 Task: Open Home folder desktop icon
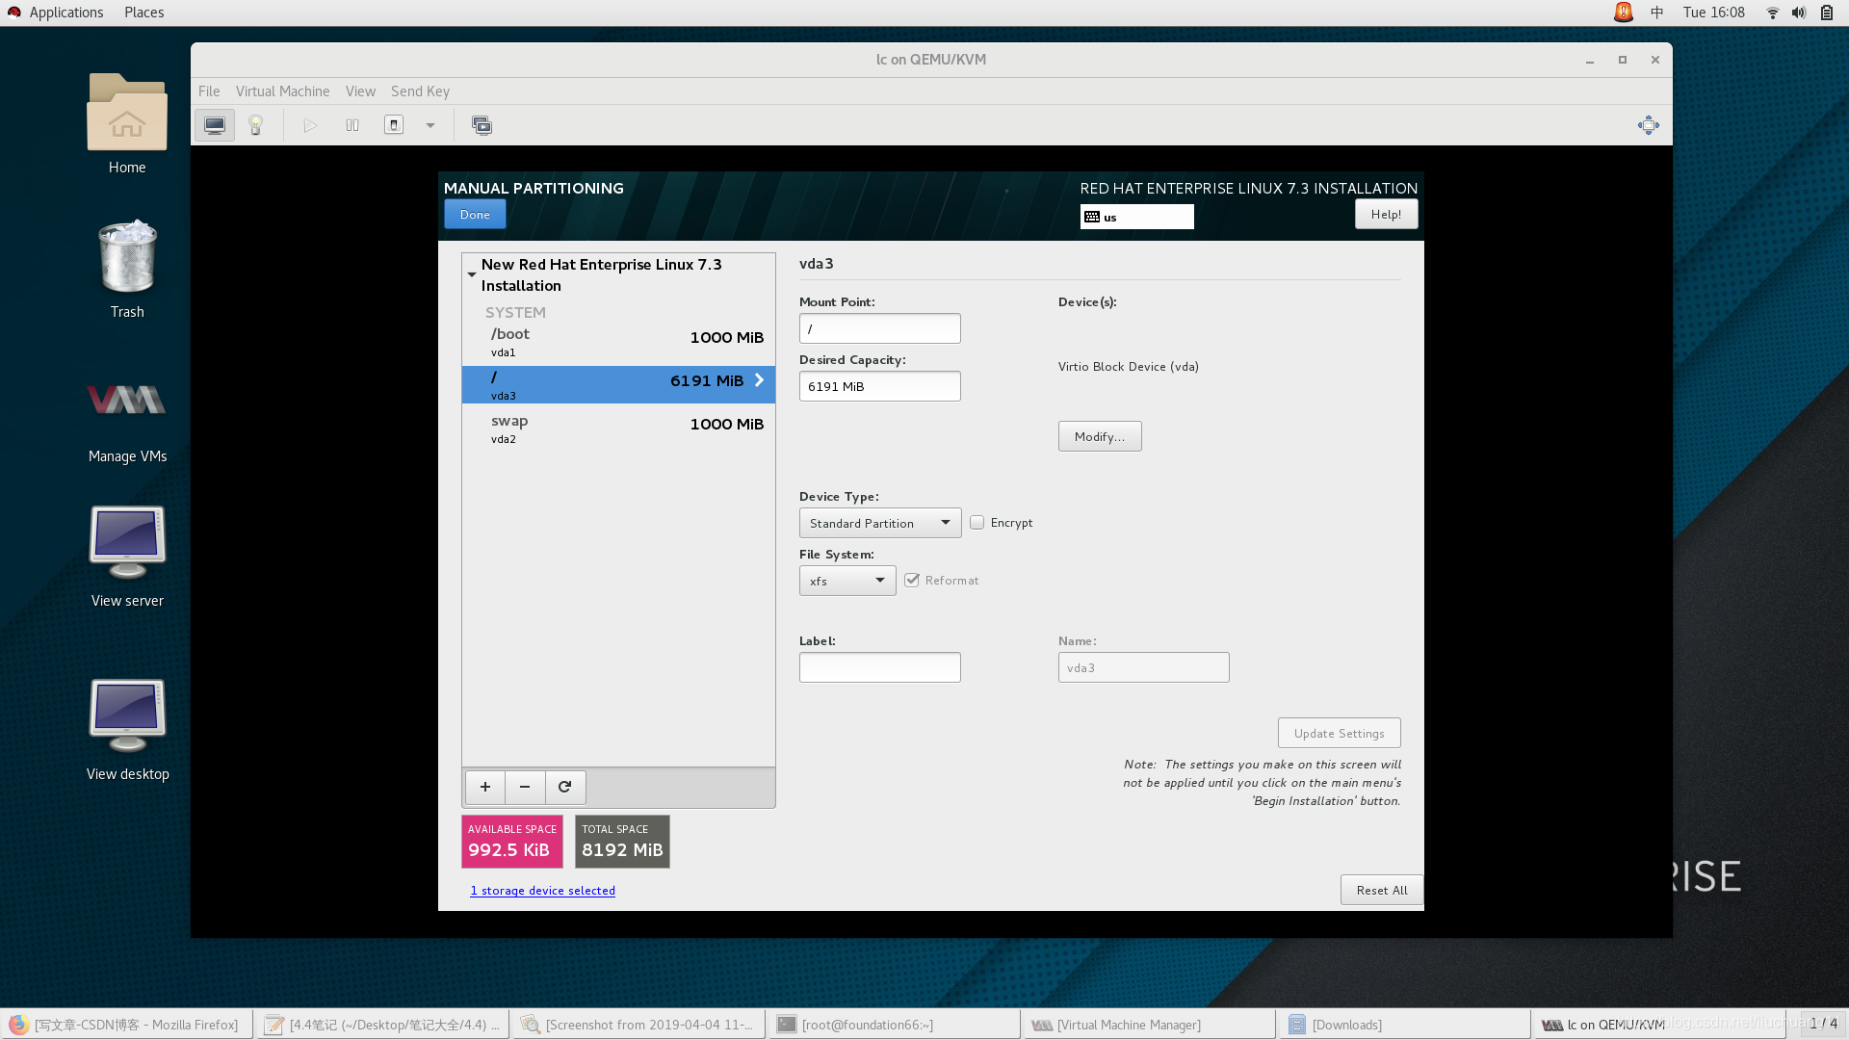(x=127, y=125)
